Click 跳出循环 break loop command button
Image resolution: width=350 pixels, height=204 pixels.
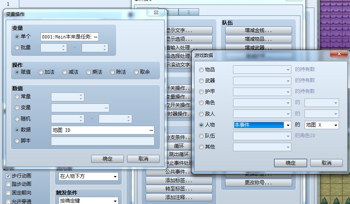pyautogui.click(x=179, y=154)
